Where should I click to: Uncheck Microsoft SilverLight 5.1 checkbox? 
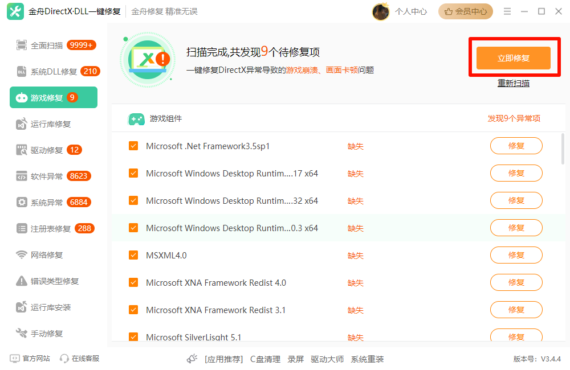tap(133, 336)
